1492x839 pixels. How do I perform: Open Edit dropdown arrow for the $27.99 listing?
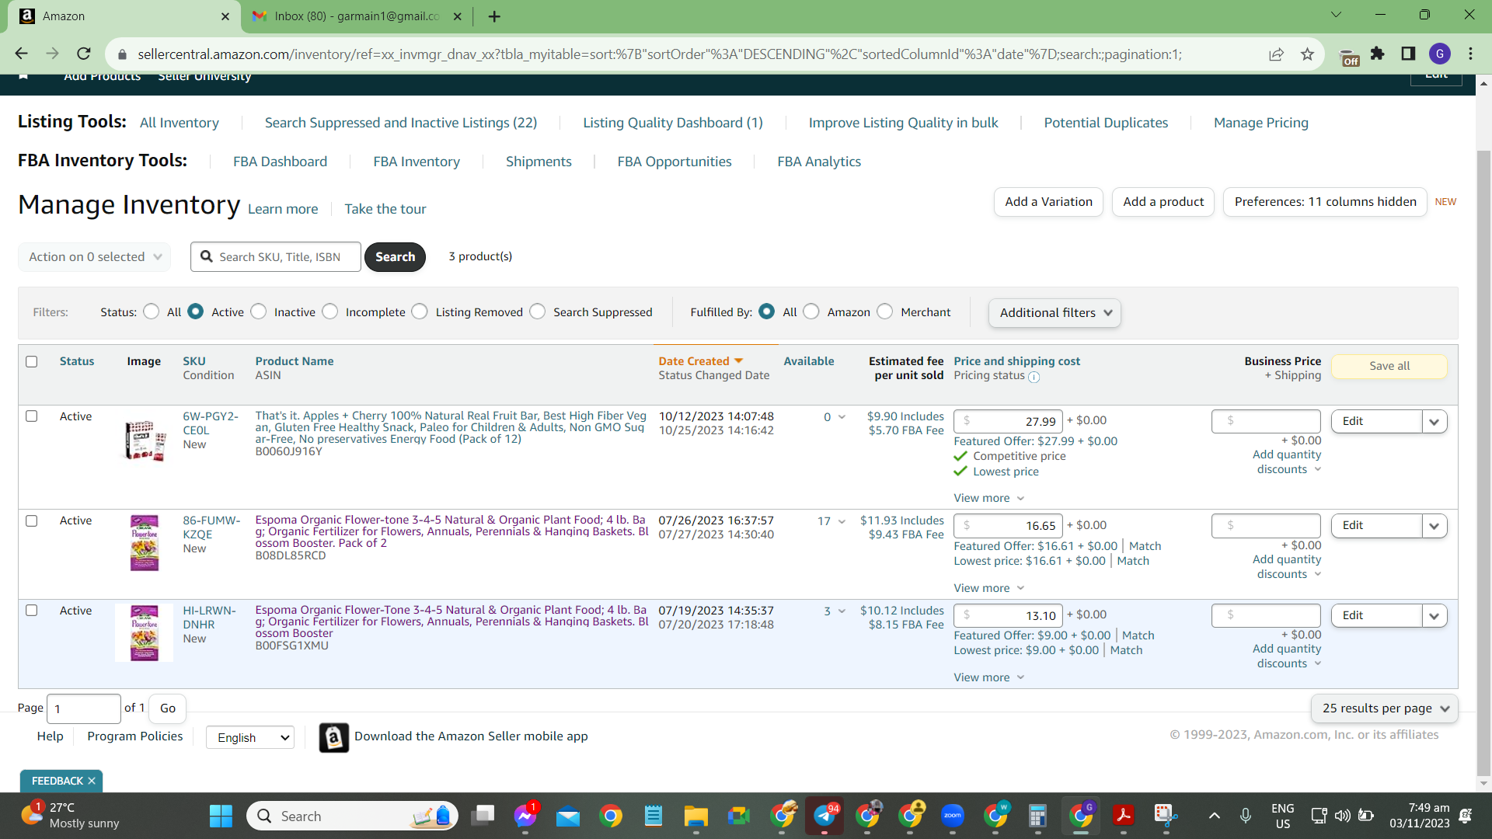(1434, 421)
